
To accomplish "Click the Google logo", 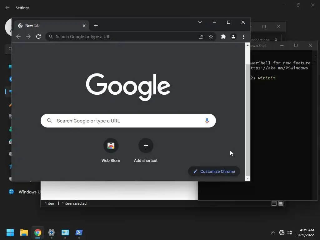I will [x=128, y=87].
